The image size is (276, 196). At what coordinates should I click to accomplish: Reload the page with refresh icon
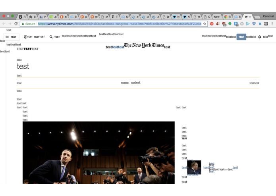click(16, 24)
